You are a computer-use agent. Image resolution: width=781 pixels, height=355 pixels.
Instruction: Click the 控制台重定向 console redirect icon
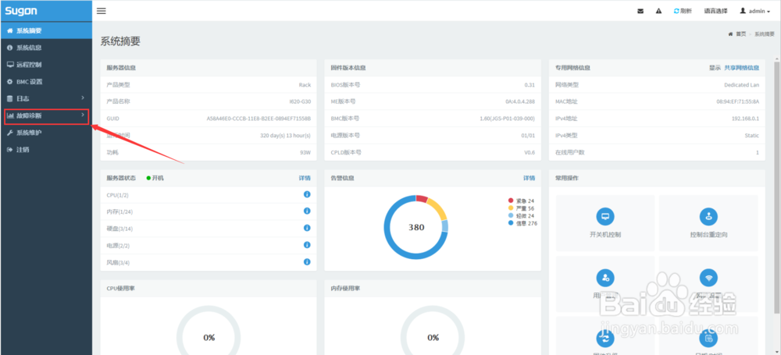pos(708,217)
